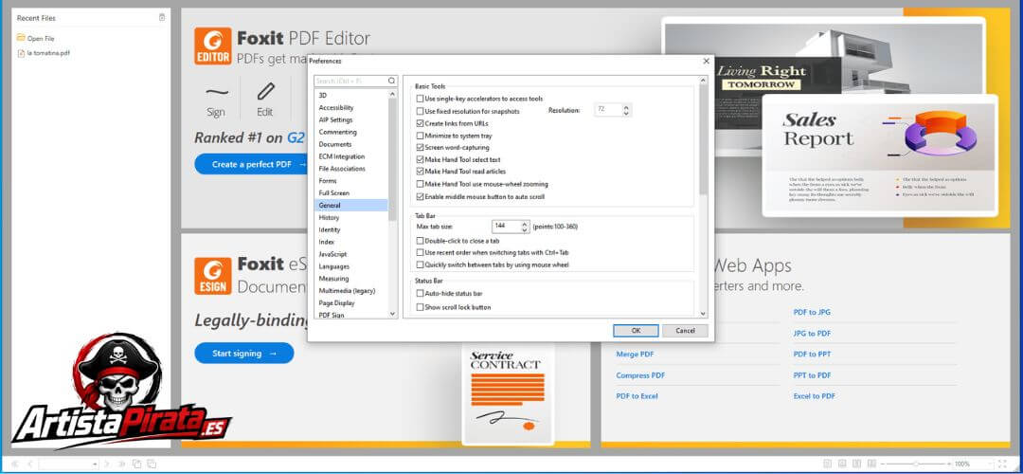Increase Max tab size with up arrow
1023x474 pixels.
point(524,224)
